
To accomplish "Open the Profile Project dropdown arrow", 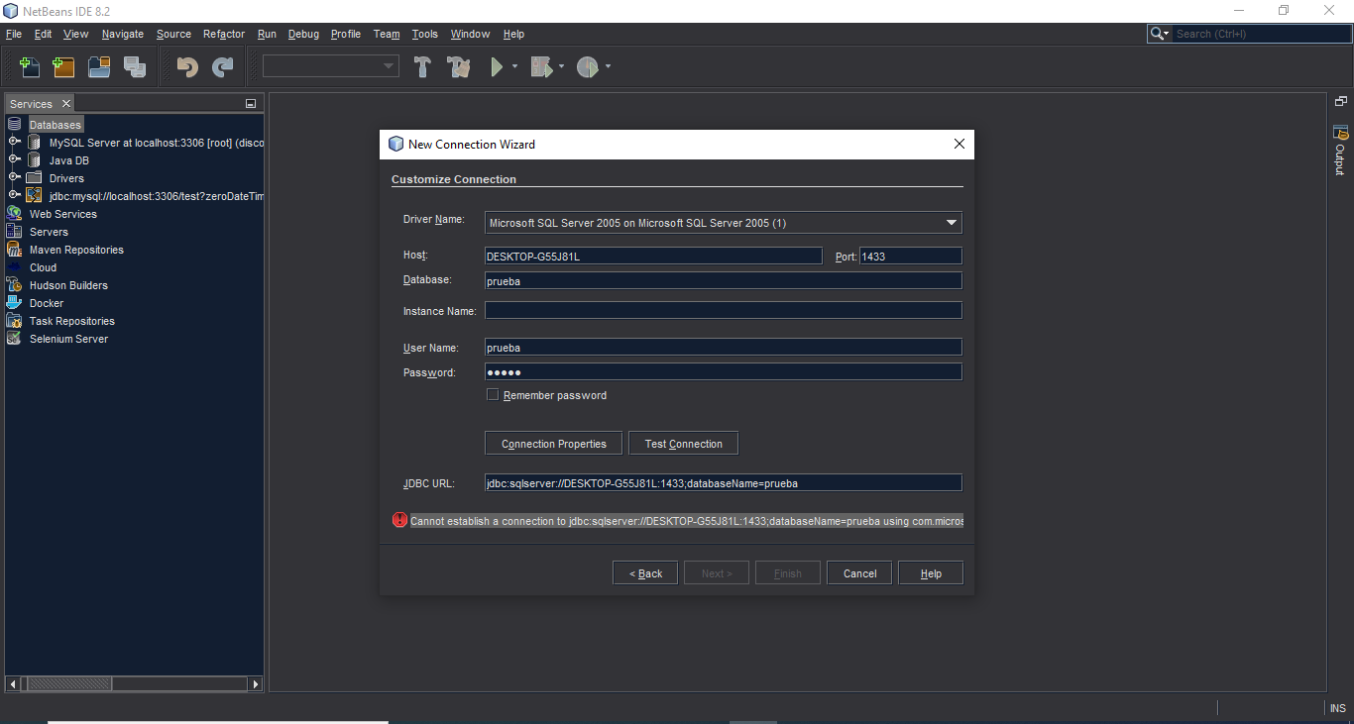I will point(608,67).
